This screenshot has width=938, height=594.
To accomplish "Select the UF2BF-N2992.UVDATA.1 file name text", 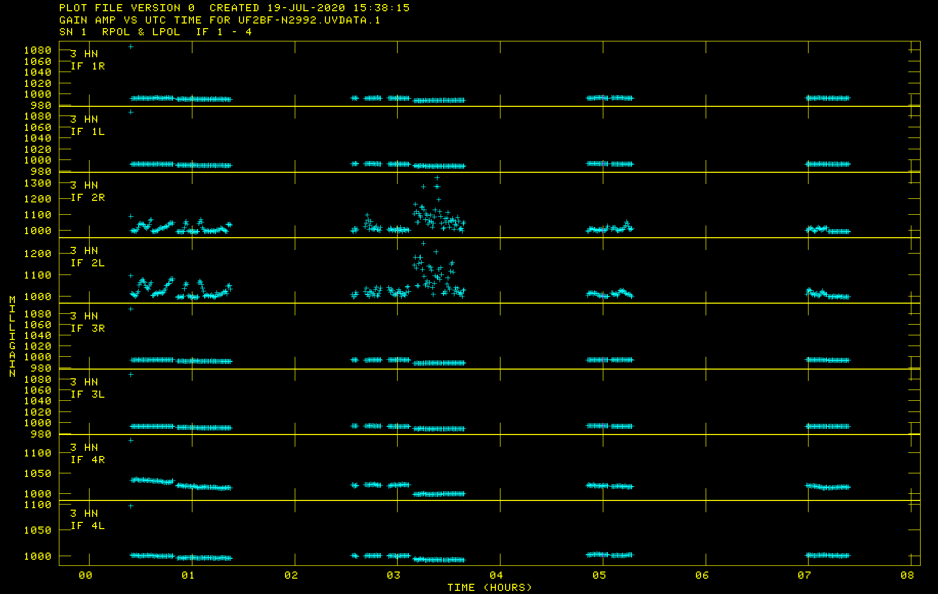I will pos(309,20).
